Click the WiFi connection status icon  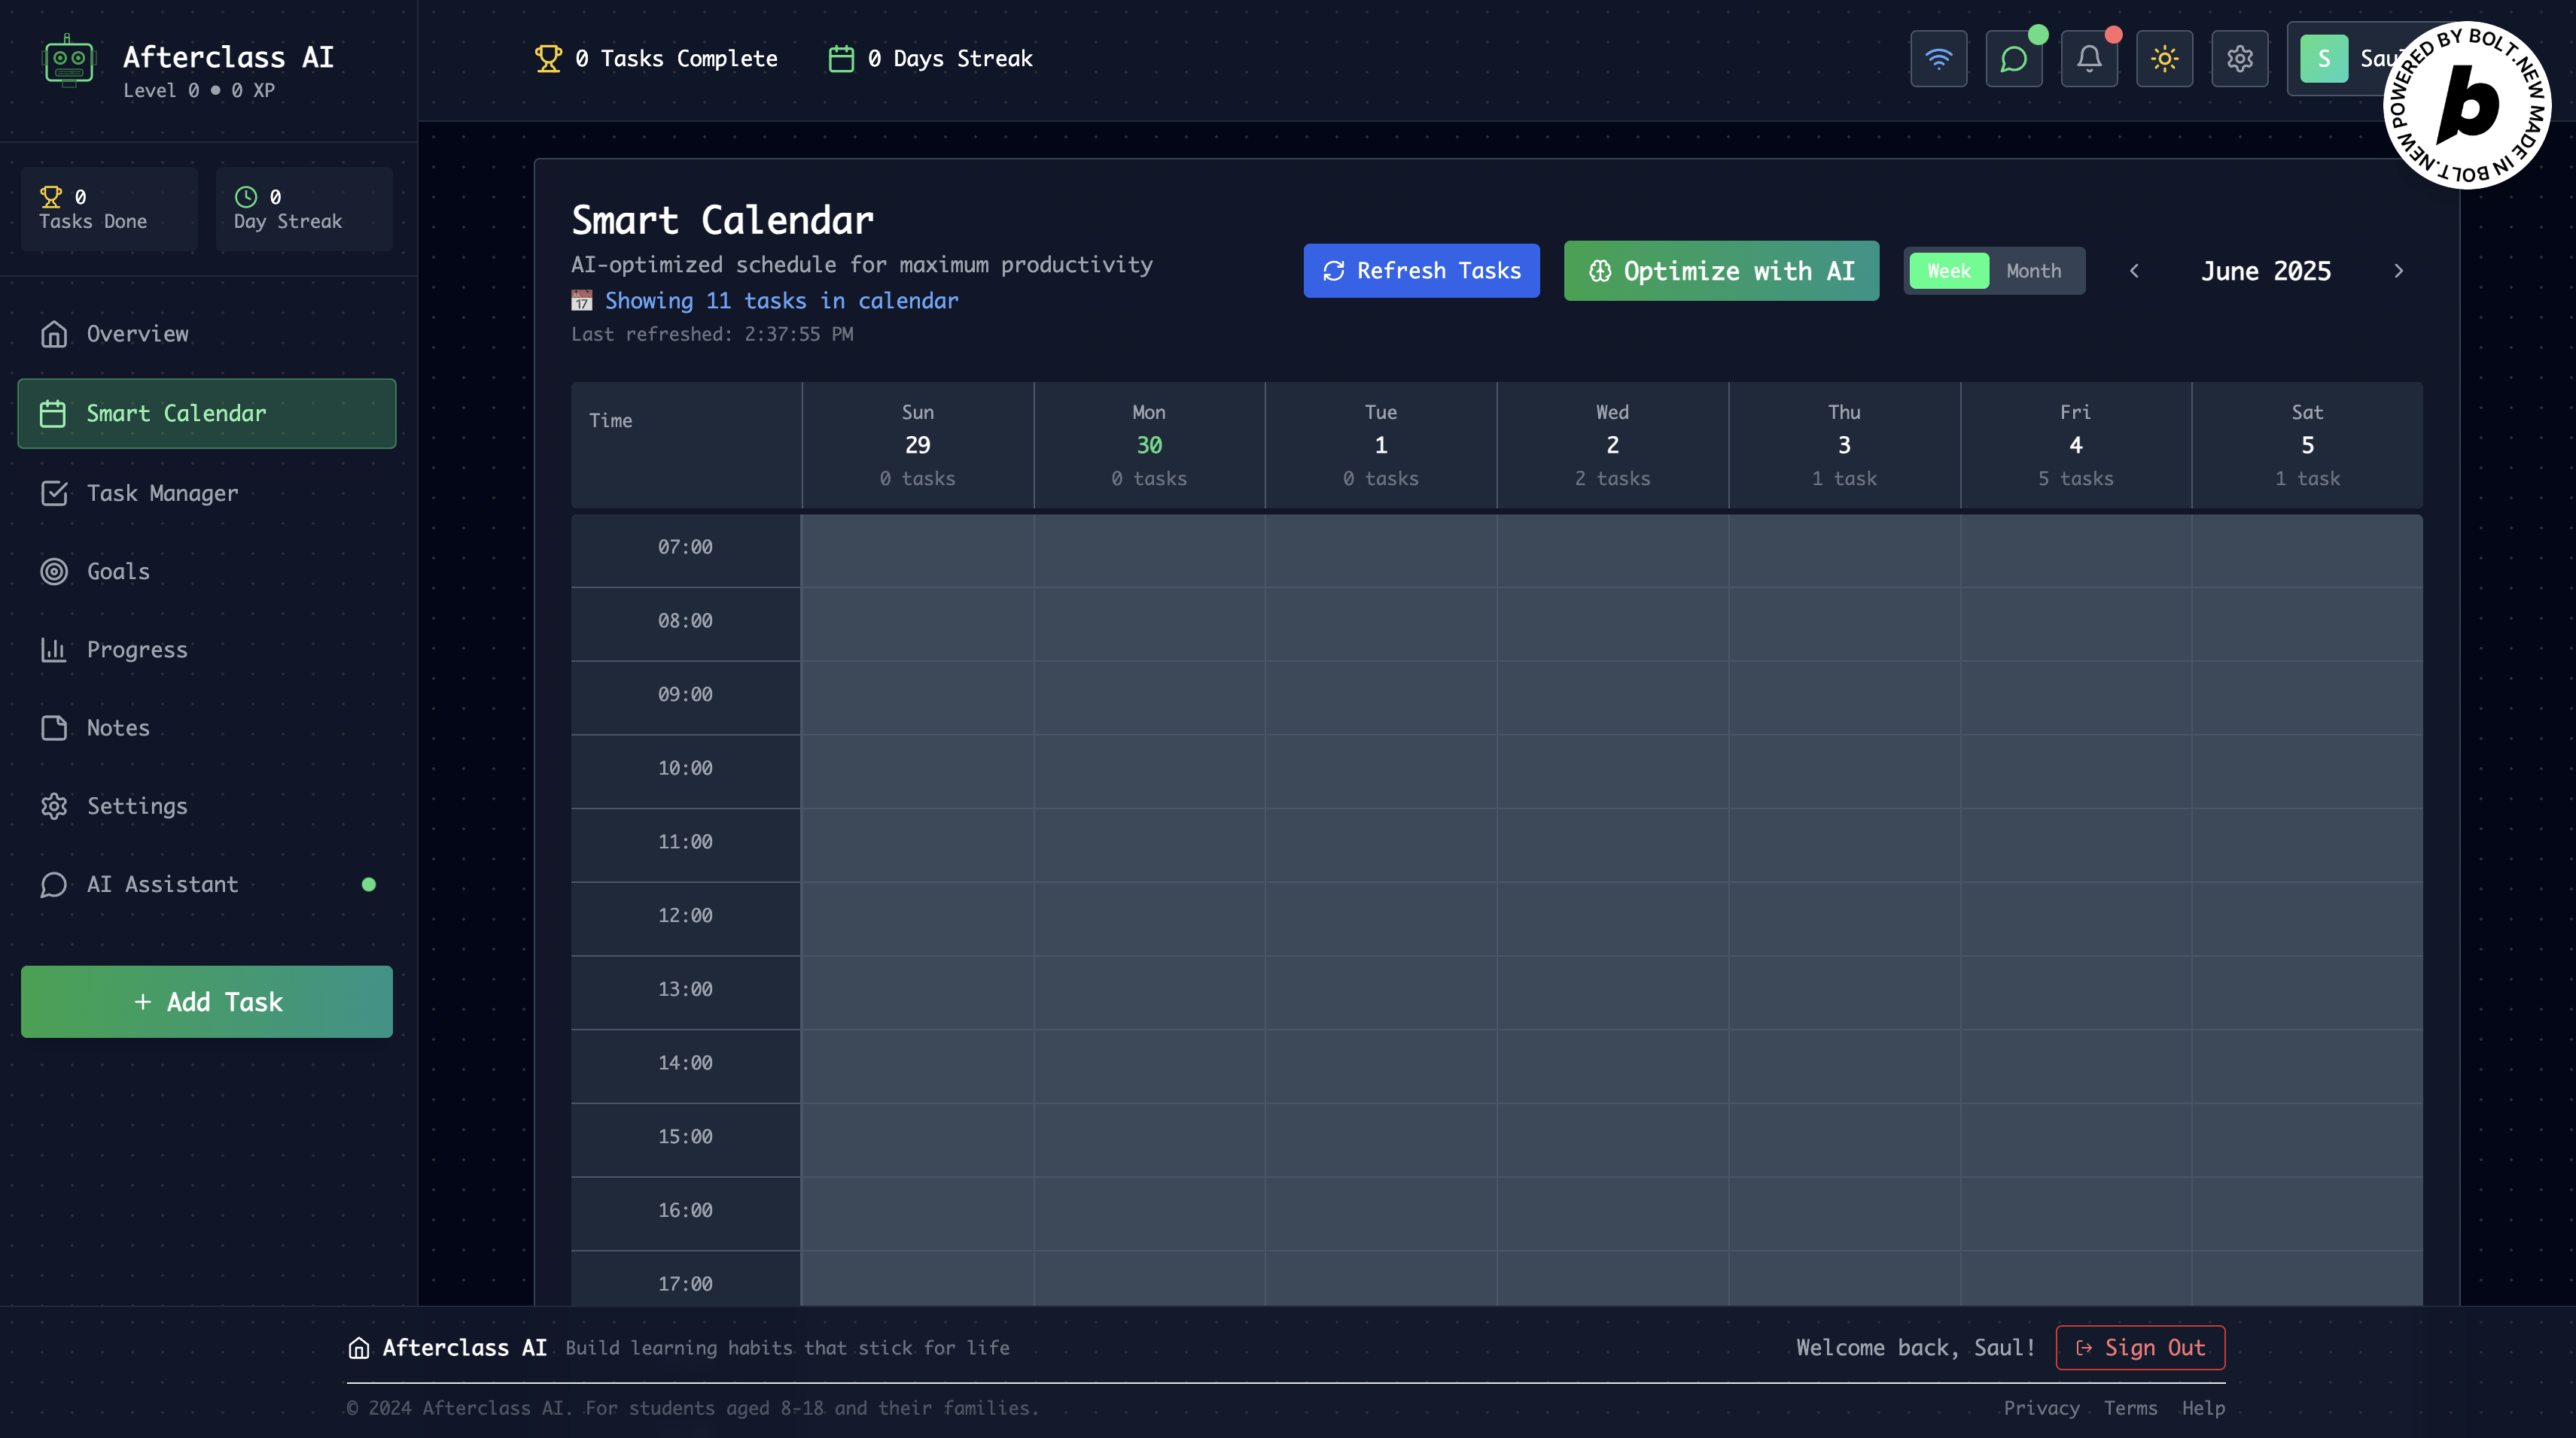pos(1938,59)
